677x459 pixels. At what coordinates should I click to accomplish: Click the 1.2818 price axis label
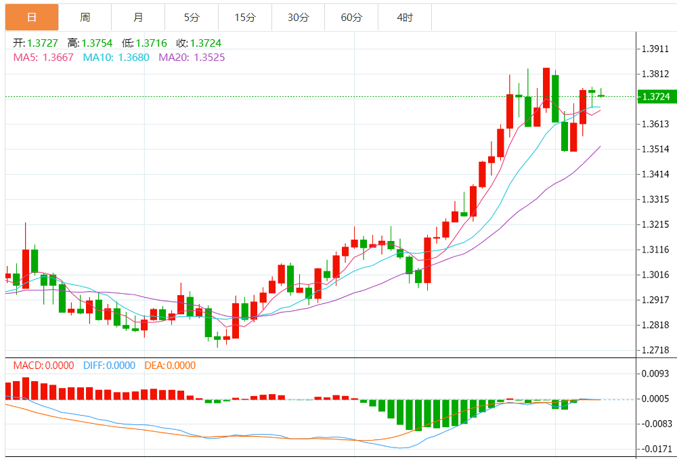click(655, 325)
